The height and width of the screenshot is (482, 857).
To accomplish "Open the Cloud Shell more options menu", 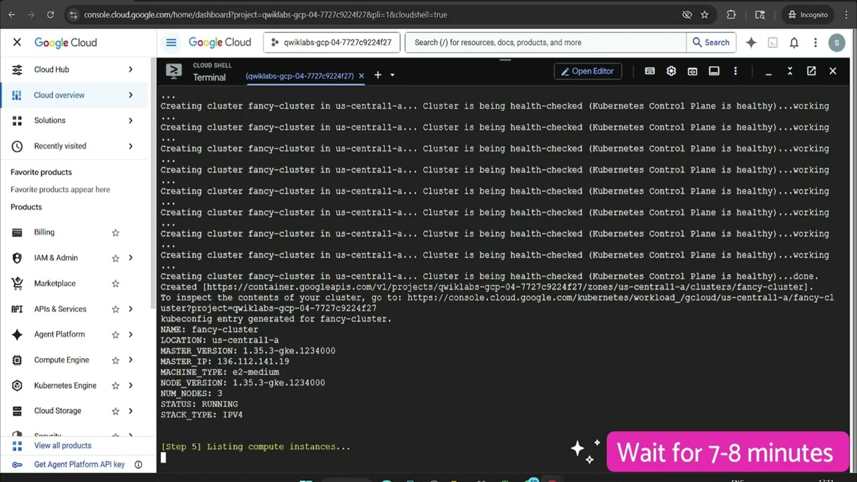I will [x=735, y=71].
